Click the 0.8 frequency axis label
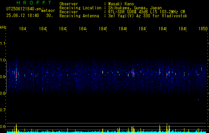 coord(3,93)
